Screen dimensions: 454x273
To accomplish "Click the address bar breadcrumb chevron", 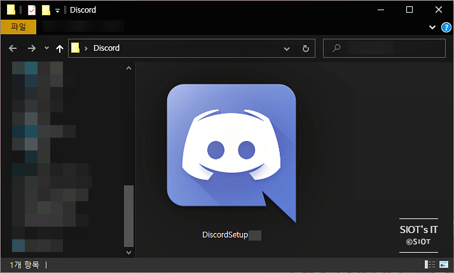I will pos(86,49).
